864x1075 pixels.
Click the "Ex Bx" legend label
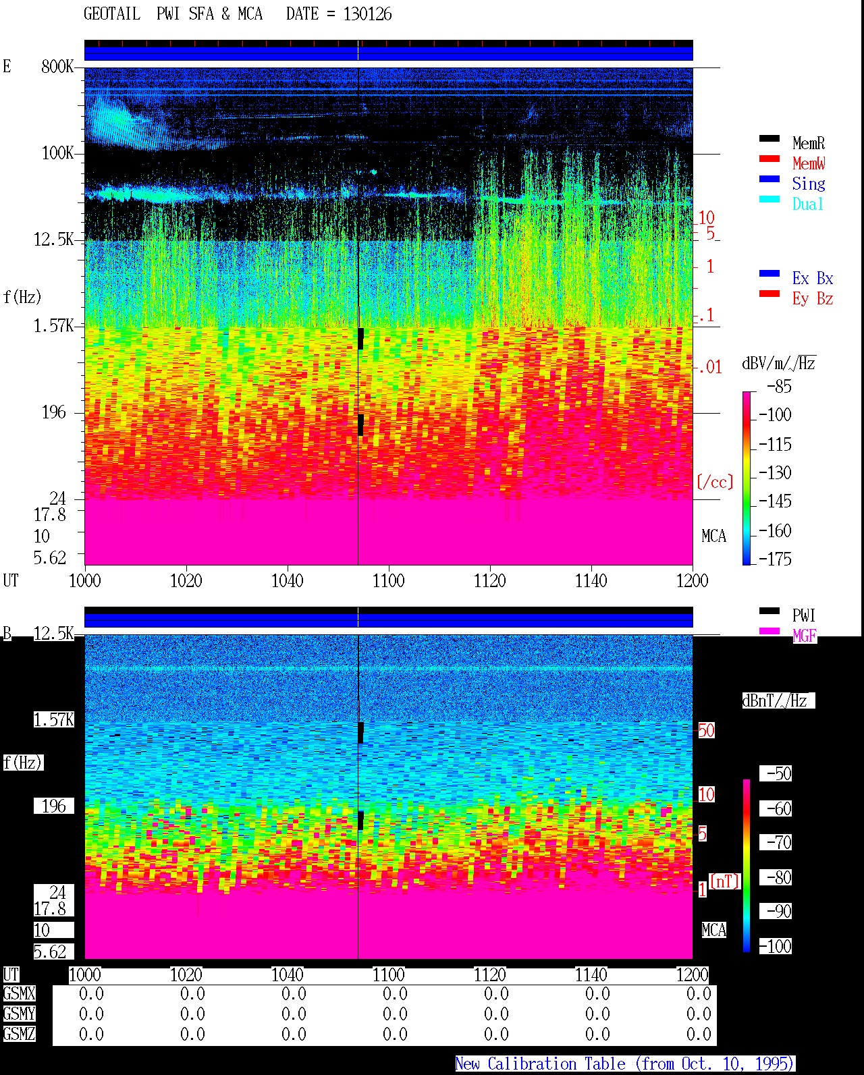[813, 278]
